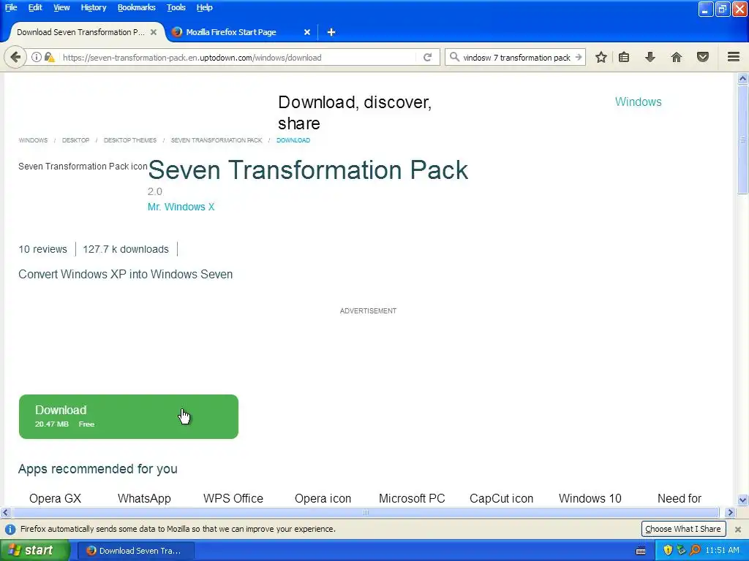Open the Tools menu
749x561 pixels.
tap(176, 7)
